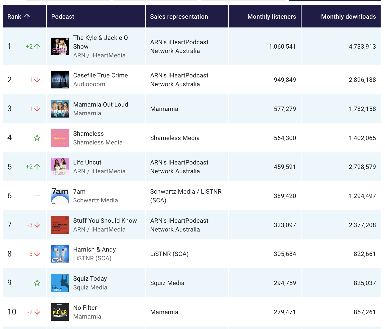The height and width of the screenshot is (329, 385).
Task: Open the 7am podcast artwork thumbnail
Action: [x=60, y=196]
